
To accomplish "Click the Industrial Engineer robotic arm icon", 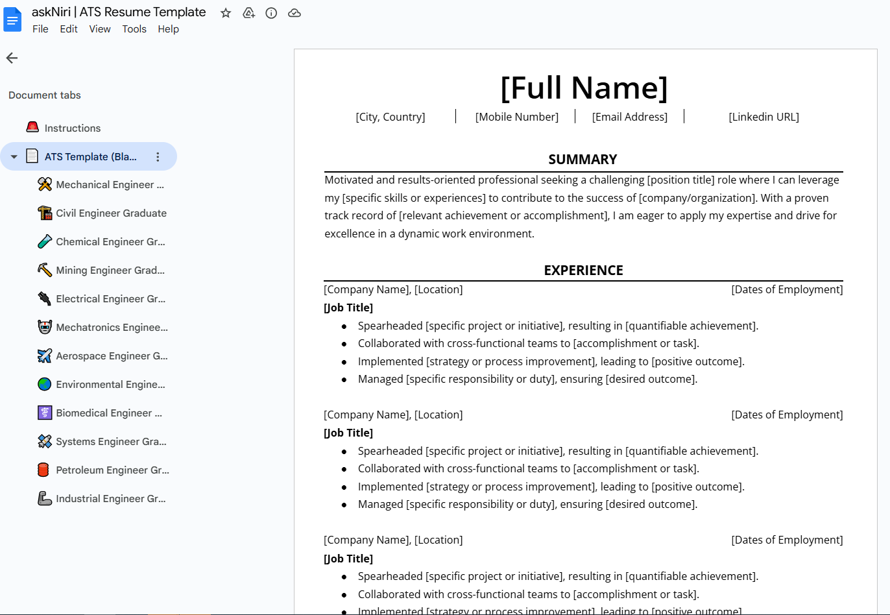I will pyautogui.click(x=44, y=498).
